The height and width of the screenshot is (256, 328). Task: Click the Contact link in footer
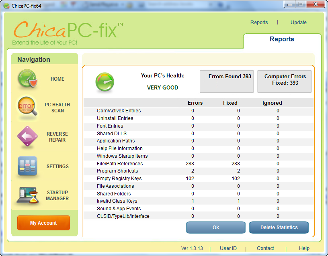[x=265, y=248]
